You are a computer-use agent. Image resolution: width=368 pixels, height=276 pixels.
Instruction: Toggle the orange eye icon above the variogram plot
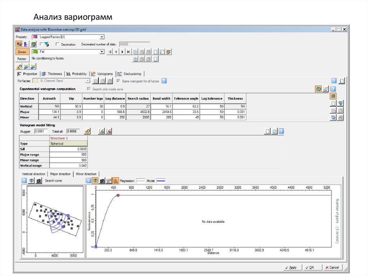coord(95,181)
